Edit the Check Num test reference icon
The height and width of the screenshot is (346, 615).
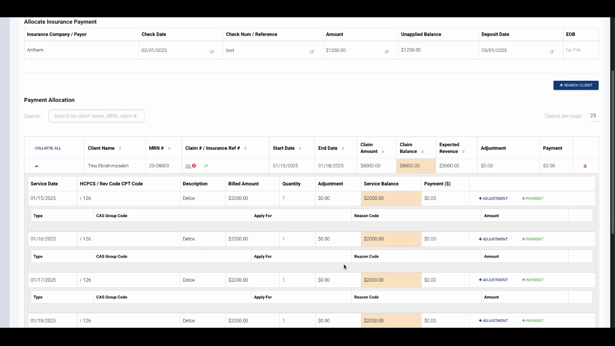tap(312, 52)
